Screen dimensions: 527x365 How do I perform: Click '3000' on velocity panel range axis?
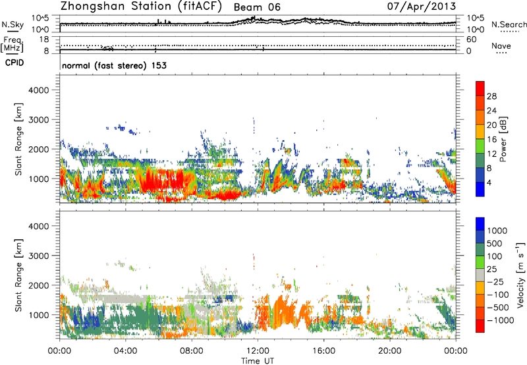pyautogui.click(x=38, y=256)
